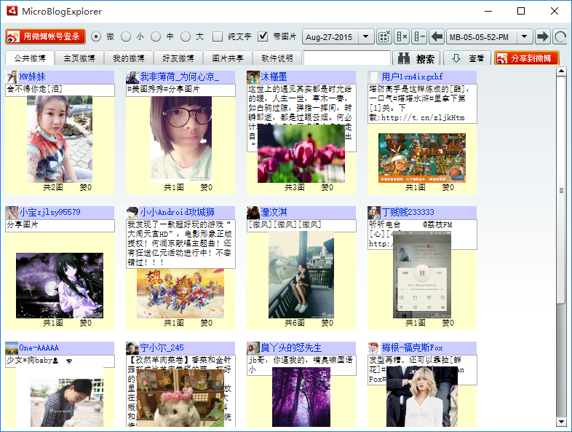Open user 小小Android攻城狮 link

177,212
